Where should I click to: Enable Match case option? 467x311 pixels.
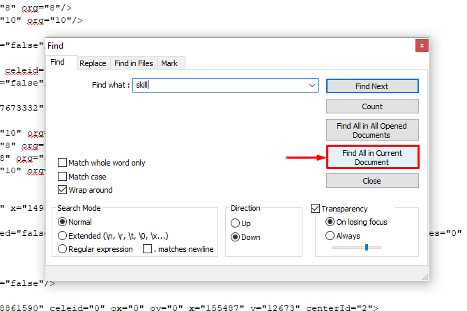(x=63, y=177)
